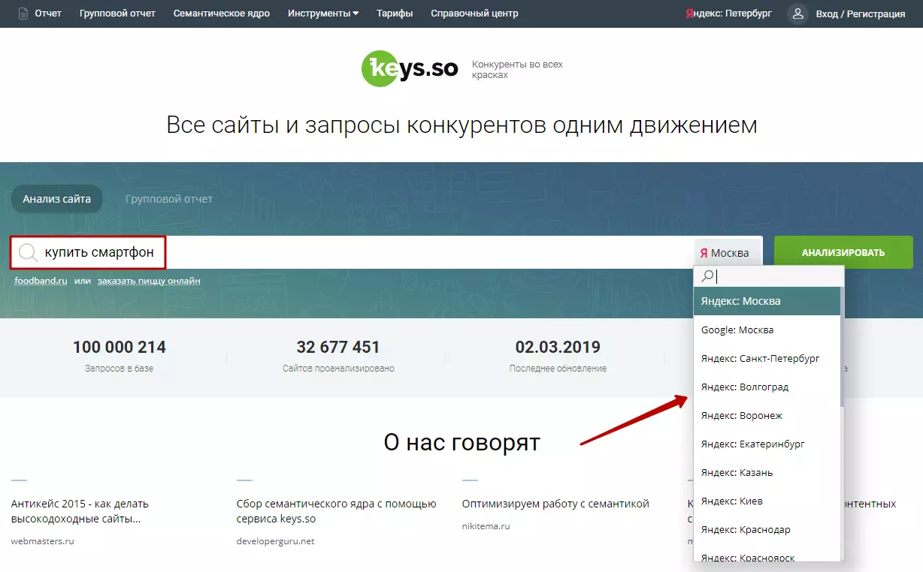Click the О нас говорят heading
This screenshot has width=923, height=572.
[461, 442]
